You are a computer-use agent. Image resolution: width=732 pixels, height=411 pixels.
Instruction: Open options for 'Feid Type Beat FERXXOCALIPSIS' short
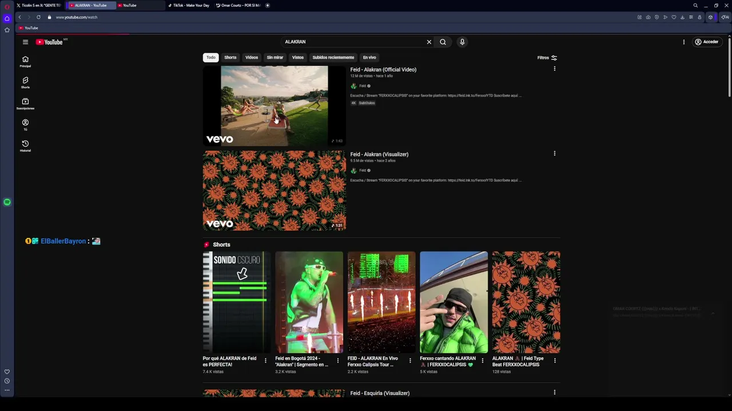pos(555,361)
